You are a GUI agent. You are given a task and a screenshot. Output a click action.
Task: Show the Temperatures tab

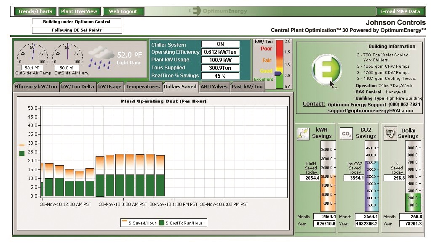click(x=143, y=87)
